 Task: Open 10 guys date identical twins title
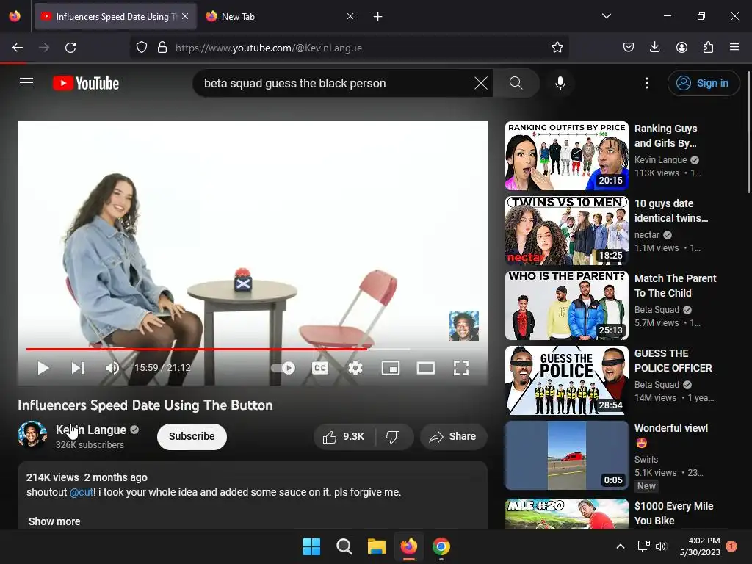(671, 211)
